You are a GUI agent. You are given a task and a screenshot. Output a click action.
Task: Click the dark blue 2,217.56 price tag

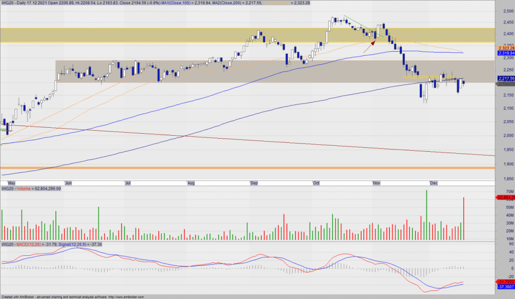pos(505,78)
